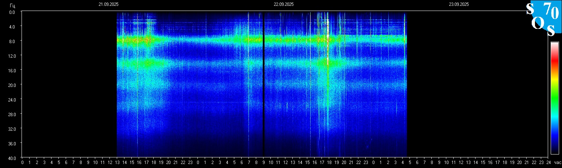
Task: Click the 20.0 frequency tick label
Action: [x=12, y=85]
